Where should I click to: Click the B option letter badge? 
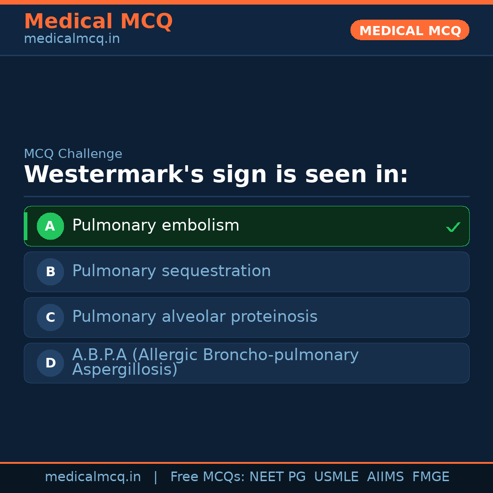click(x=50, y=272)
